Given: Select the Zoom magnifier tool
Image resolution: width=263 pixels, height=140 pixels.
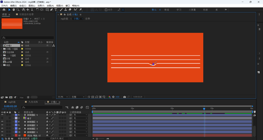Looking at the screenshot, I should [x=18, y=10].
